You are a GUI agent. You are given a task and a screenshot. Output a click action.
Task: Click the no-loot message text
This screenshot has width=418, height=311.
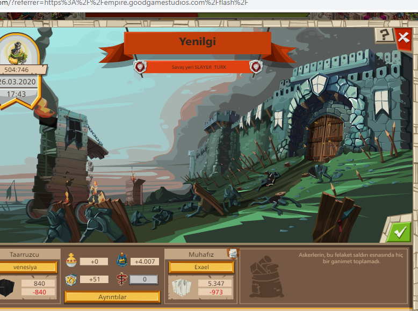coord(350,258)
